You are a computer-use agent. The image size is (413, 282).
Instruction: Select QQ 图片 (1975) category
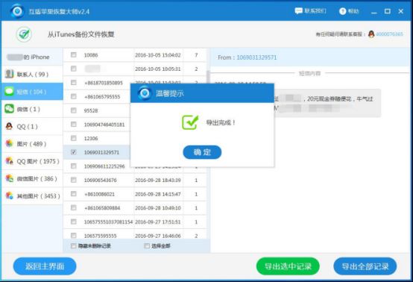click(x=32, y=161)
